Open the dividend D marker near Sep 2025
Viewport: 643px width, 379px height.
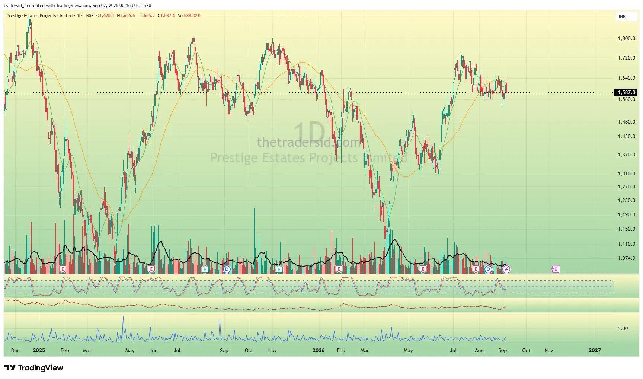point(227,269)
